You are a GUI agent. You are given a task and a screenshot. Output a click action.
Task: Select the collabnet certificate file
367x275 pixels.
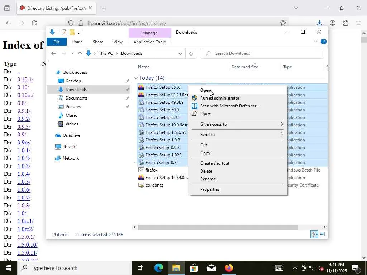point(154,185)
